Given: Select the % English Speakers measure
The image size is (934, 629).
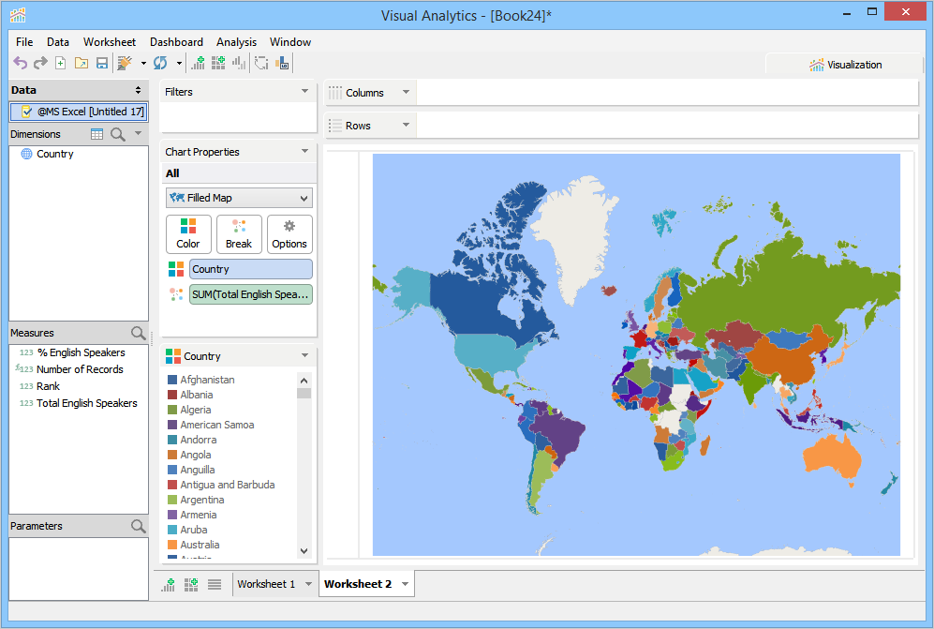Looking at the screenshot, I should tap(81, 352).
